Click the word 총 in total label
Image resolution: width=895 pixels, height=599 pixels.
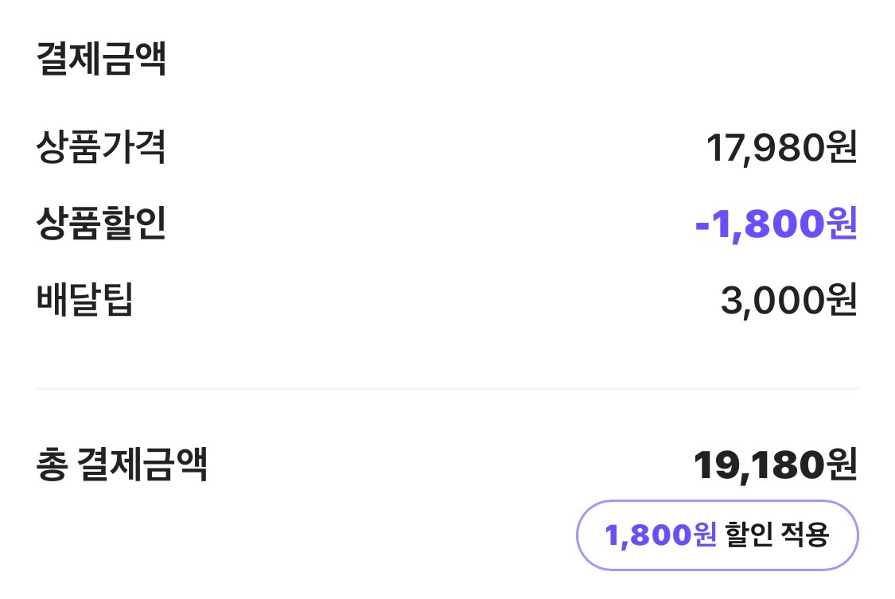52,465
